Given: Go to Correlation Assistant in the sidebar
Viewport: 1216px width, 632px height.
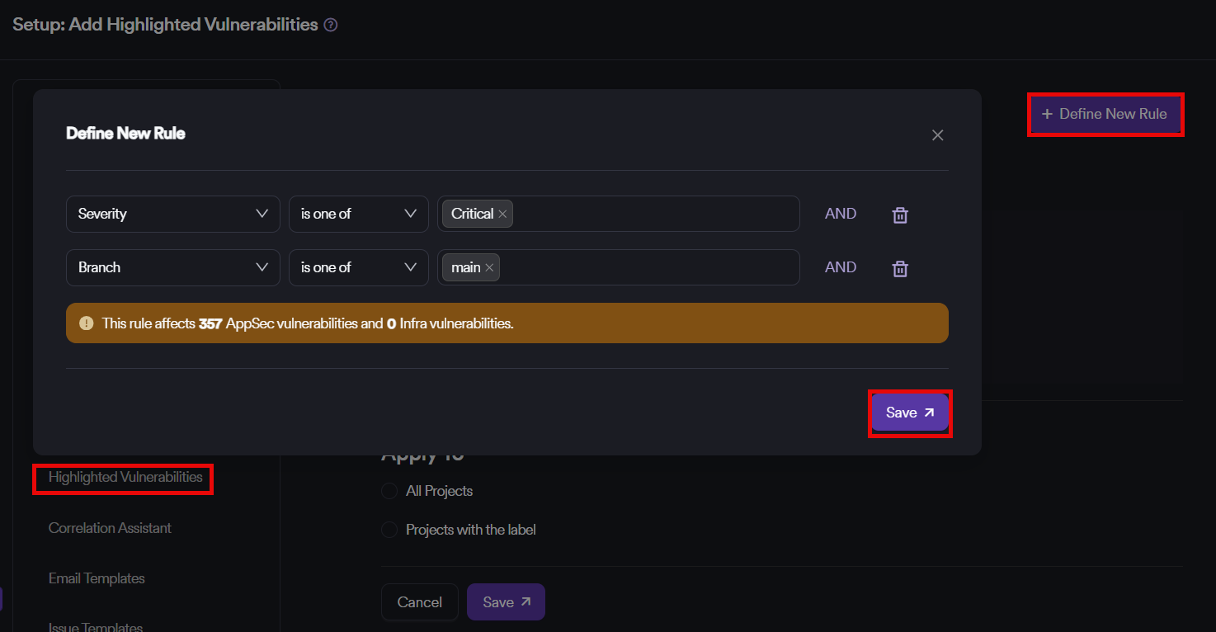Looking at the screenshot, I should click(110, 528).
